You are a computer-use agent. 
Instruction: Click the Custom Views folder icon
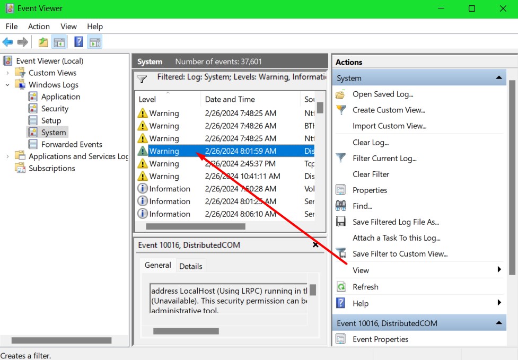click(x=21, y=73)
